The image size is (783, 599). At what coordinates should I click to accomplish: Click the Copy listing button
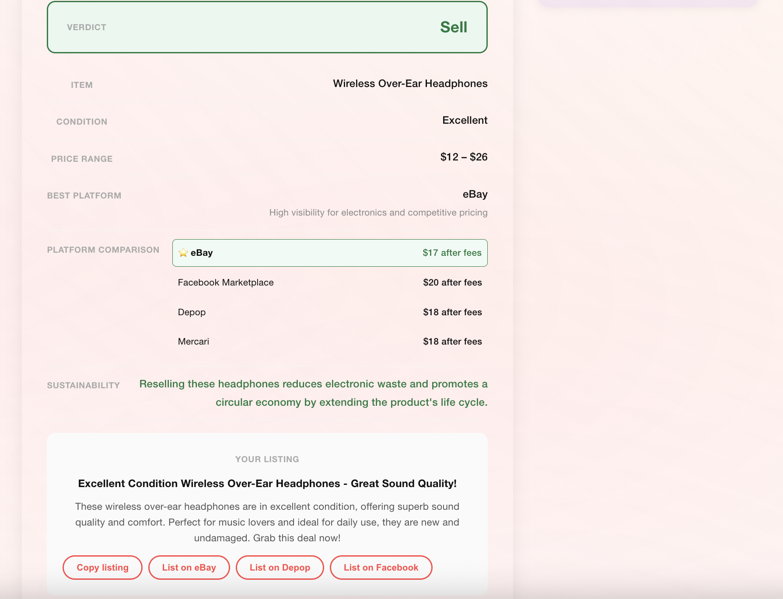pyautogui.click(x=102, y=568)
